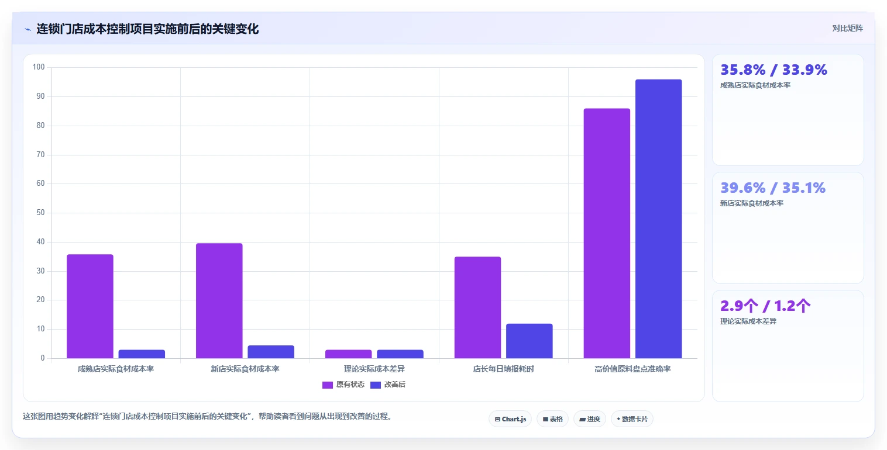887x450 pixels.
Task: Click the purple 原有状态 bar for 店长每日填报耗时
Action: (x=478, y=307)
